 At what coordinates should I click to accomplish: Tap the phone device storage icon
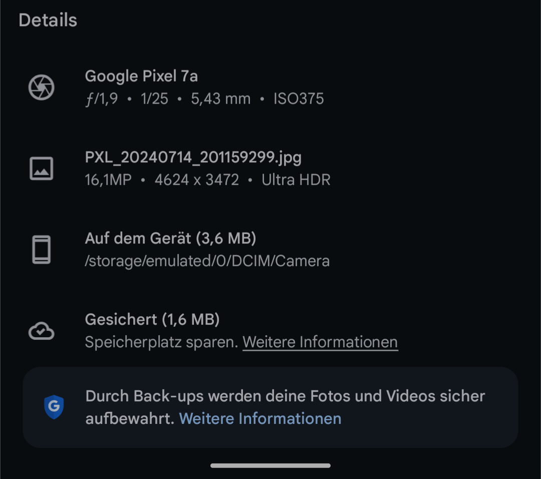(41, 249)
